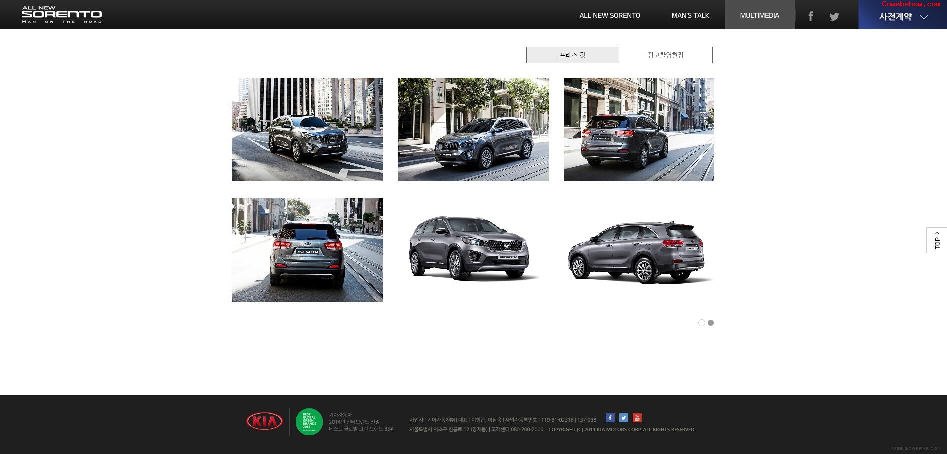Expand the 사전계약 dropdown
Viewport: 947px width, 454px height.
tap(903, 17)
